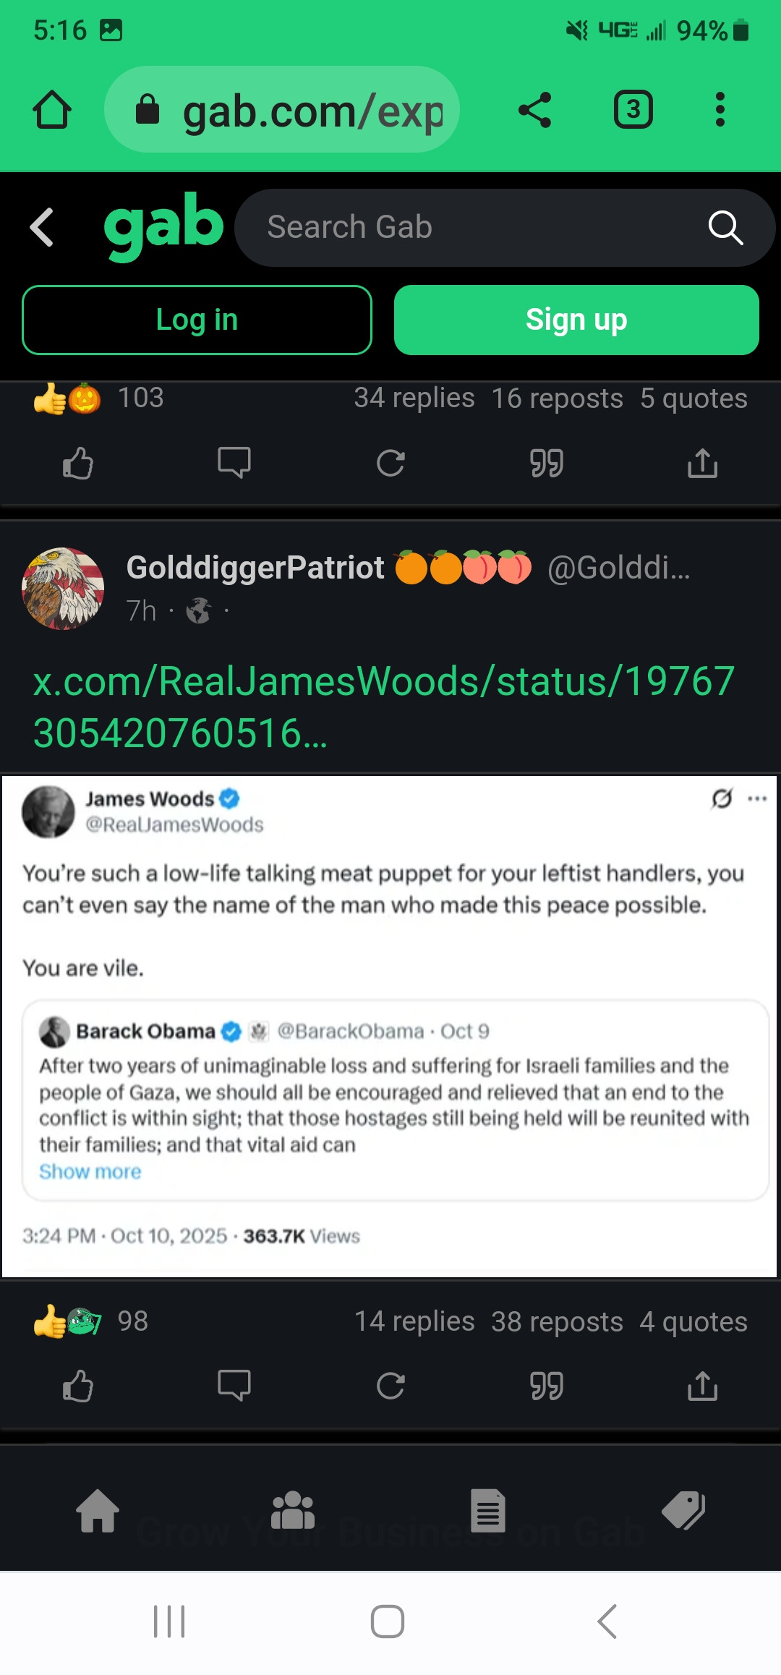Viewport: 781px width, 1675px height.
Task: Open the browser share icon
Action: (x=535, y=110)
